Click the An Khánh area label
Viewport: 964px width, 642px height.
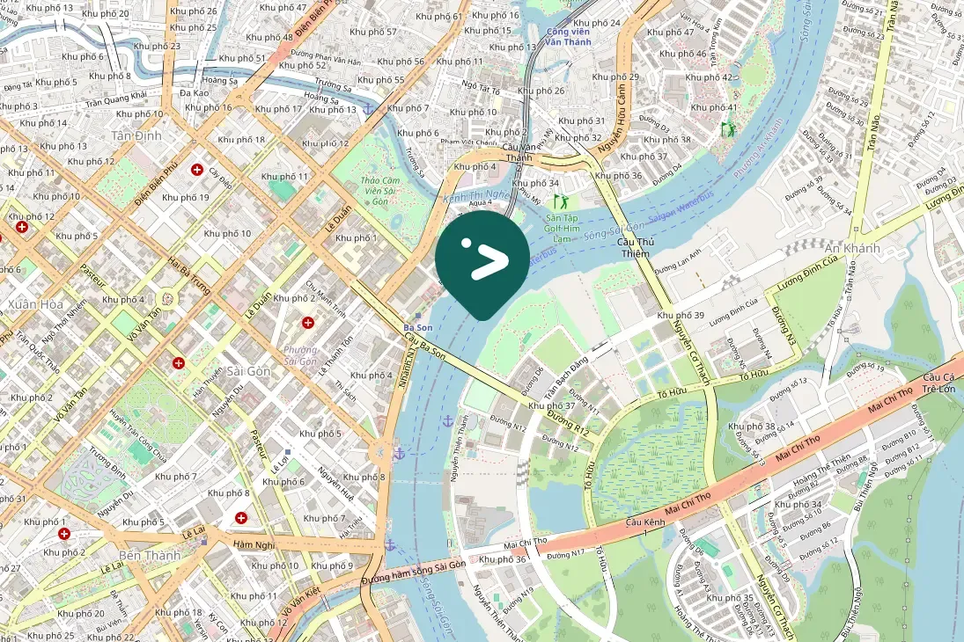852,248
